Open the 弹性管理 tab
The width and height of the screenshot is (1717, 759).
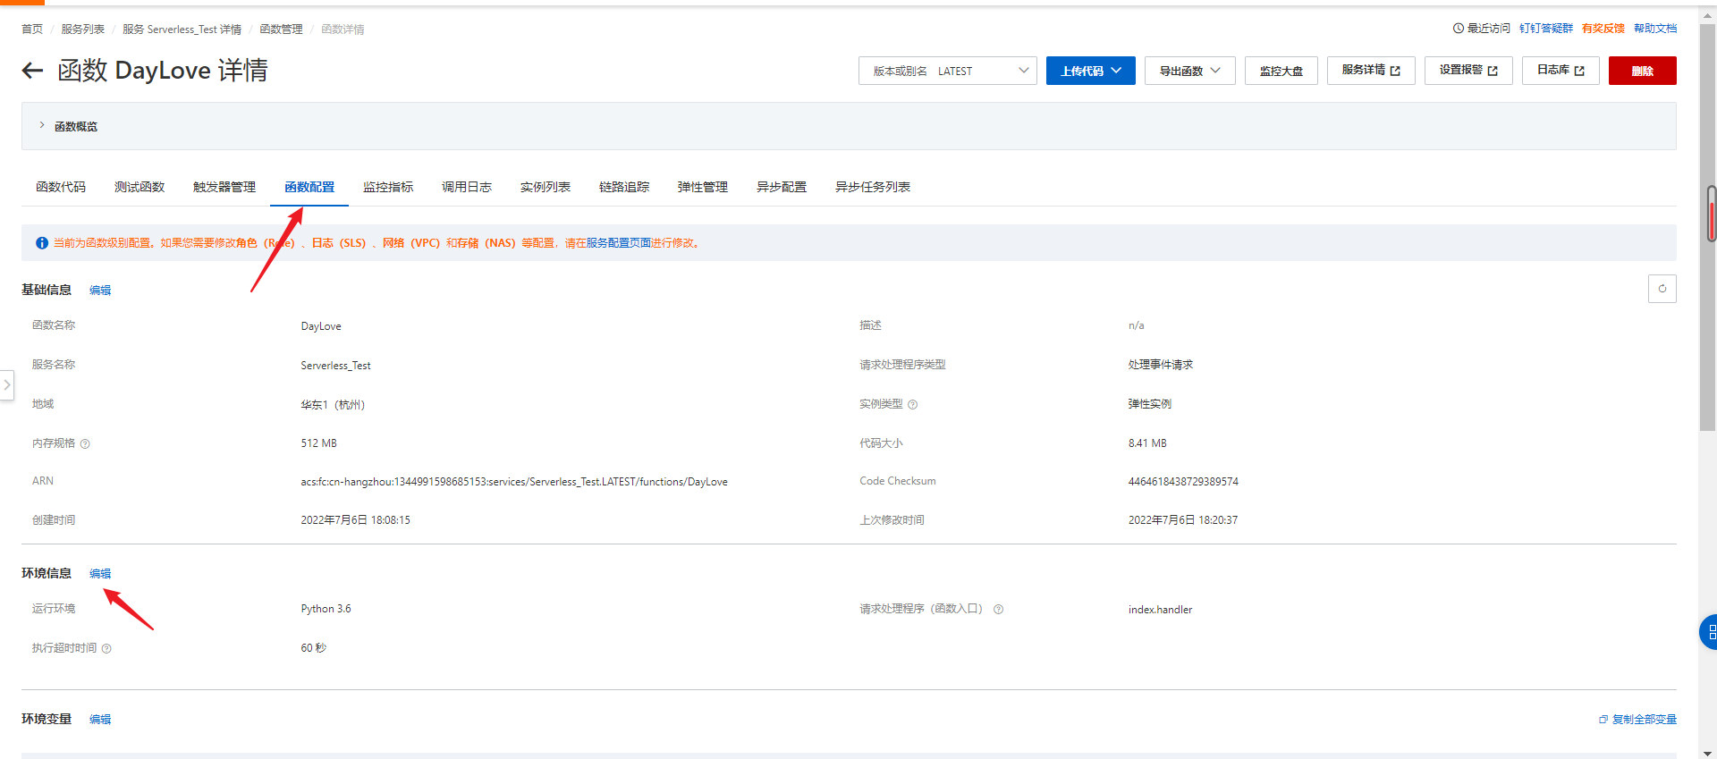coord(703,187)
